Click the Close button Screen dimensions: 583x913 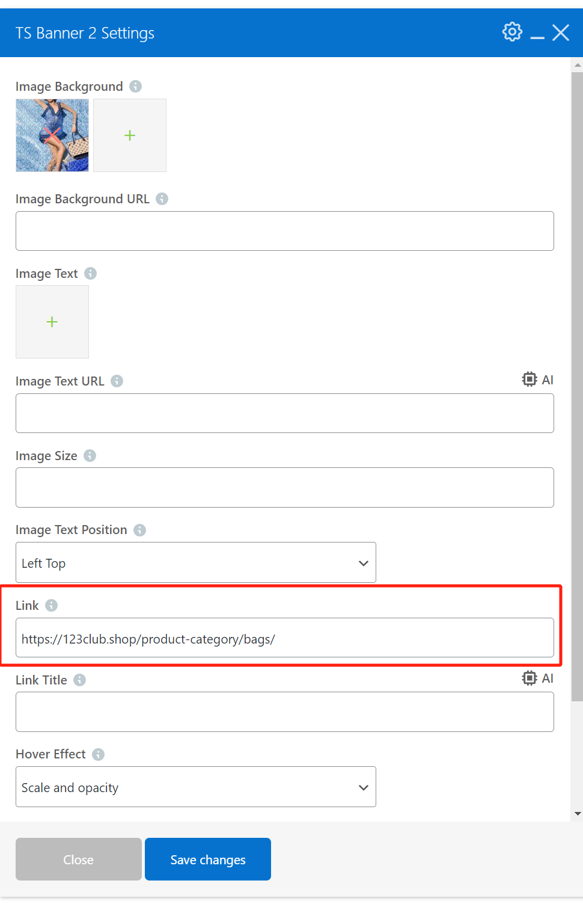[78, 859]
